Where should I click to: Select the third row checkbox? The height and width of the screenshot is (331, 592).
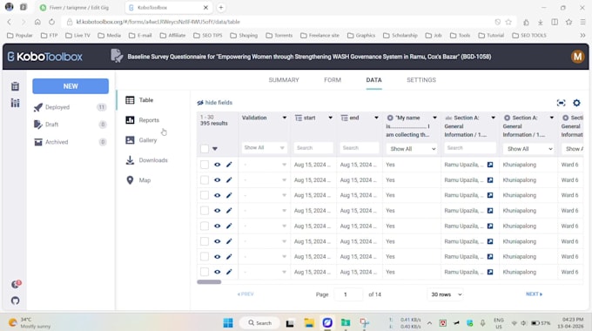click(x=205, y=195)
